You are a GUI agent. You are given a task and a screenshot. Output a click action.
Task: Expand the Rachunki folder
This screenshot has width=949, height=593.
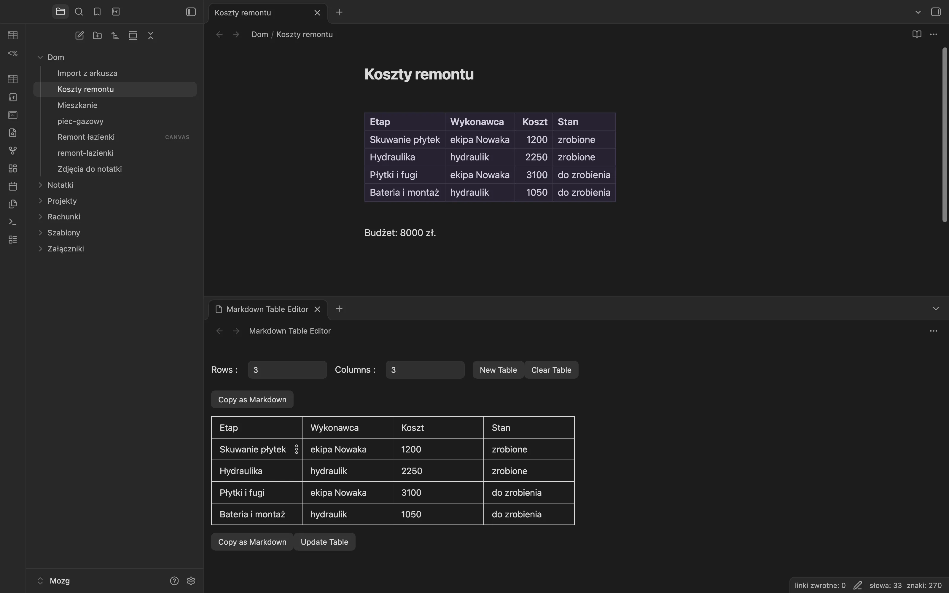click(x=40, y=216)
